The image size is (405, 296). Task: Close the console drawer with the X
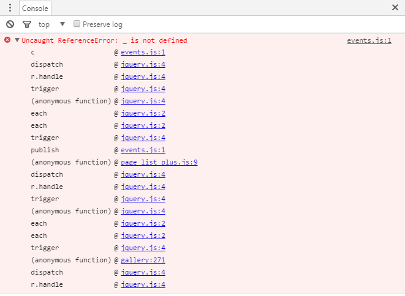pyautogui.click(x=395, y=7)
